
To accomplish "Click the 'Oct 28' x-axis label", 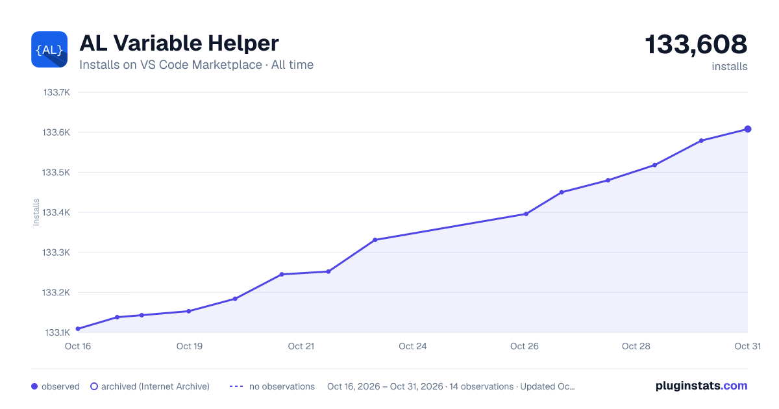I will (x=636, y=346).
